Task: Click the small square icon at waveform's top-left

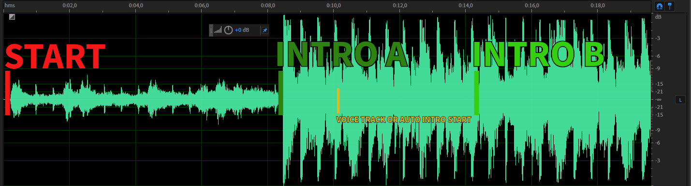Action: pos(12,17)
